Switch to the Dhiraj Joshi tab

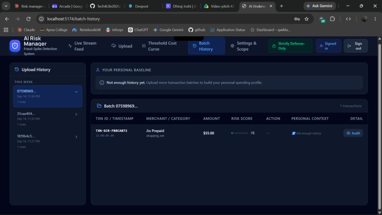pyautogui.click(x=182, y=6)
